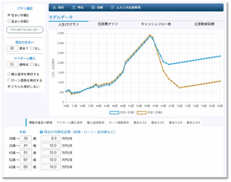Click help icon beside 現在の月額住居費
231x182 pixels.
(x=41, y=132)
